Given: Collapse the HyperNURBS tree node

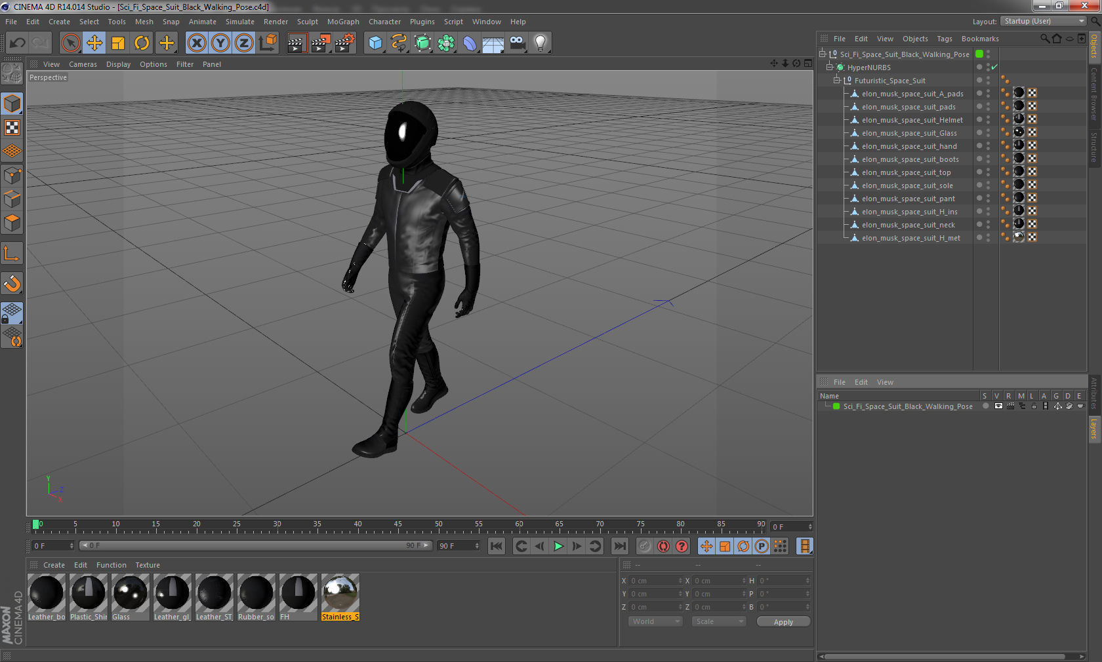Looking at the screenshot, I should coord(830,67).
